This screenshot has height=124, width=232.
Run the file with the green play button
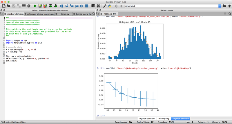[x=35, y=6]
